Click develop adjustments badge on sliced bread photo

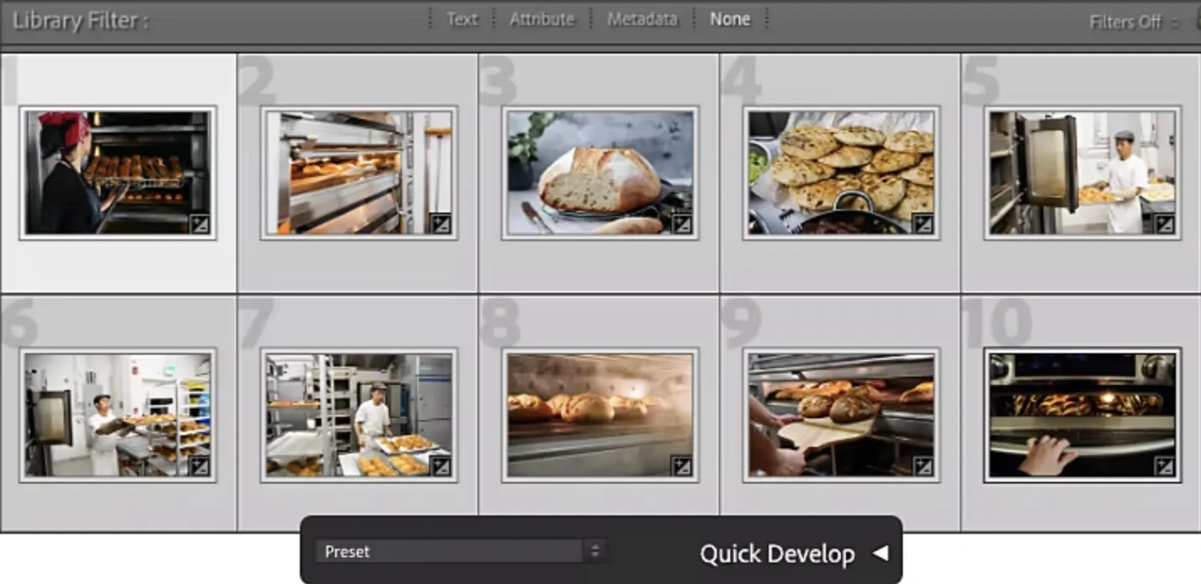[682, 224]
